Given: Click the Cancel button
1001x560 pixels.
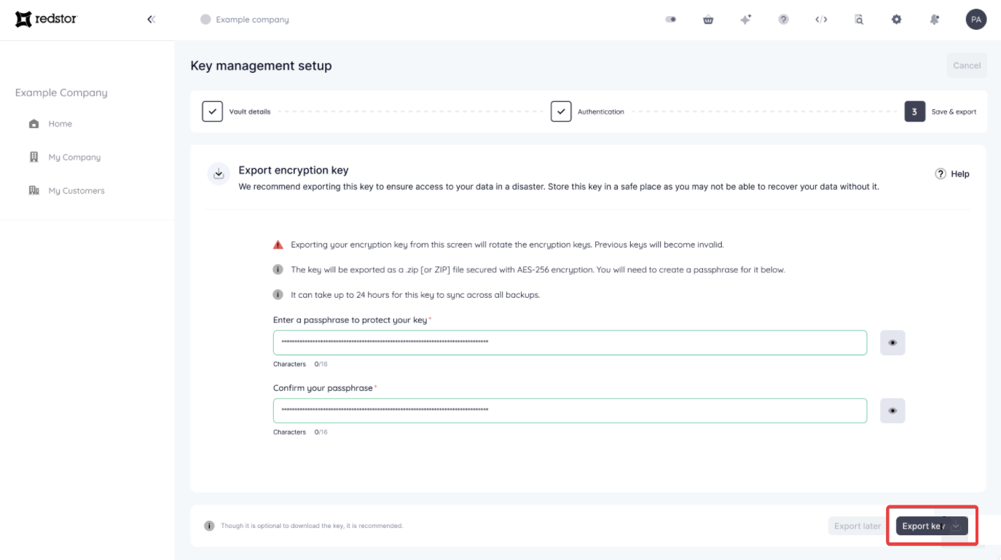Looking at the screenshot, I should pyautogui.click(x=967, y=66).
